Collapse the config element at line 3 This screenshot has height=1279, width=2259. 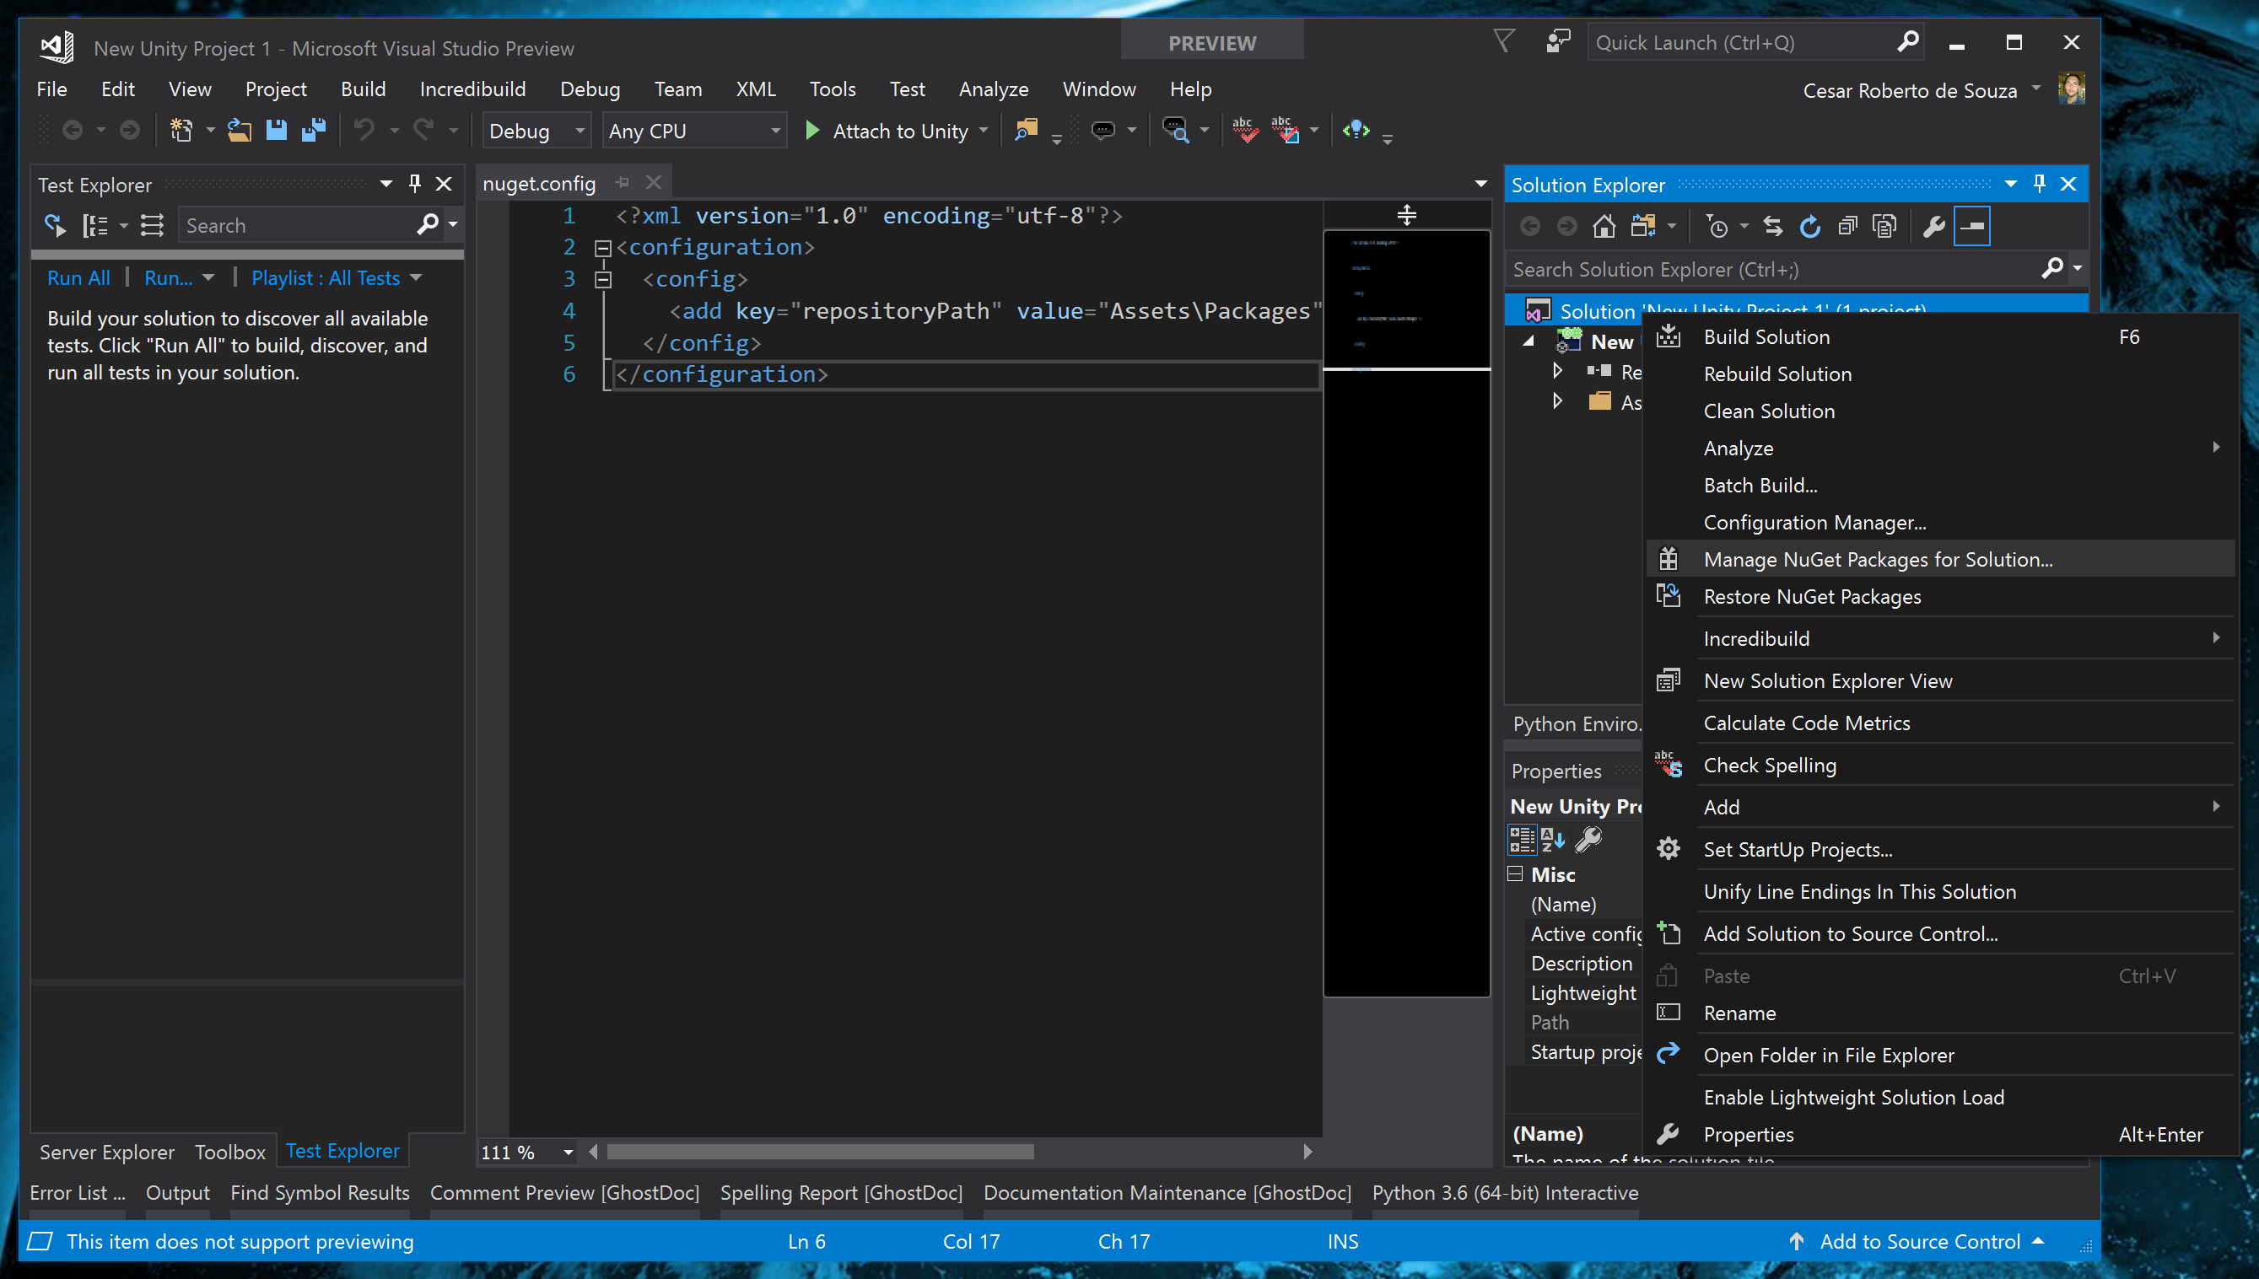click(x=603, y=280)
